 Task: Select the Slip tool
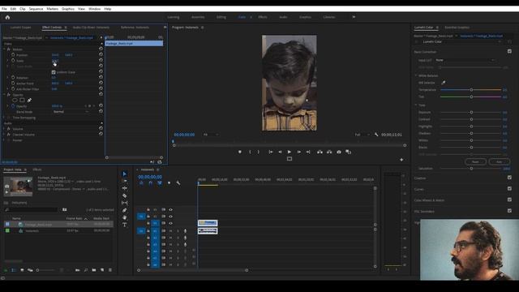coord(124,203)
